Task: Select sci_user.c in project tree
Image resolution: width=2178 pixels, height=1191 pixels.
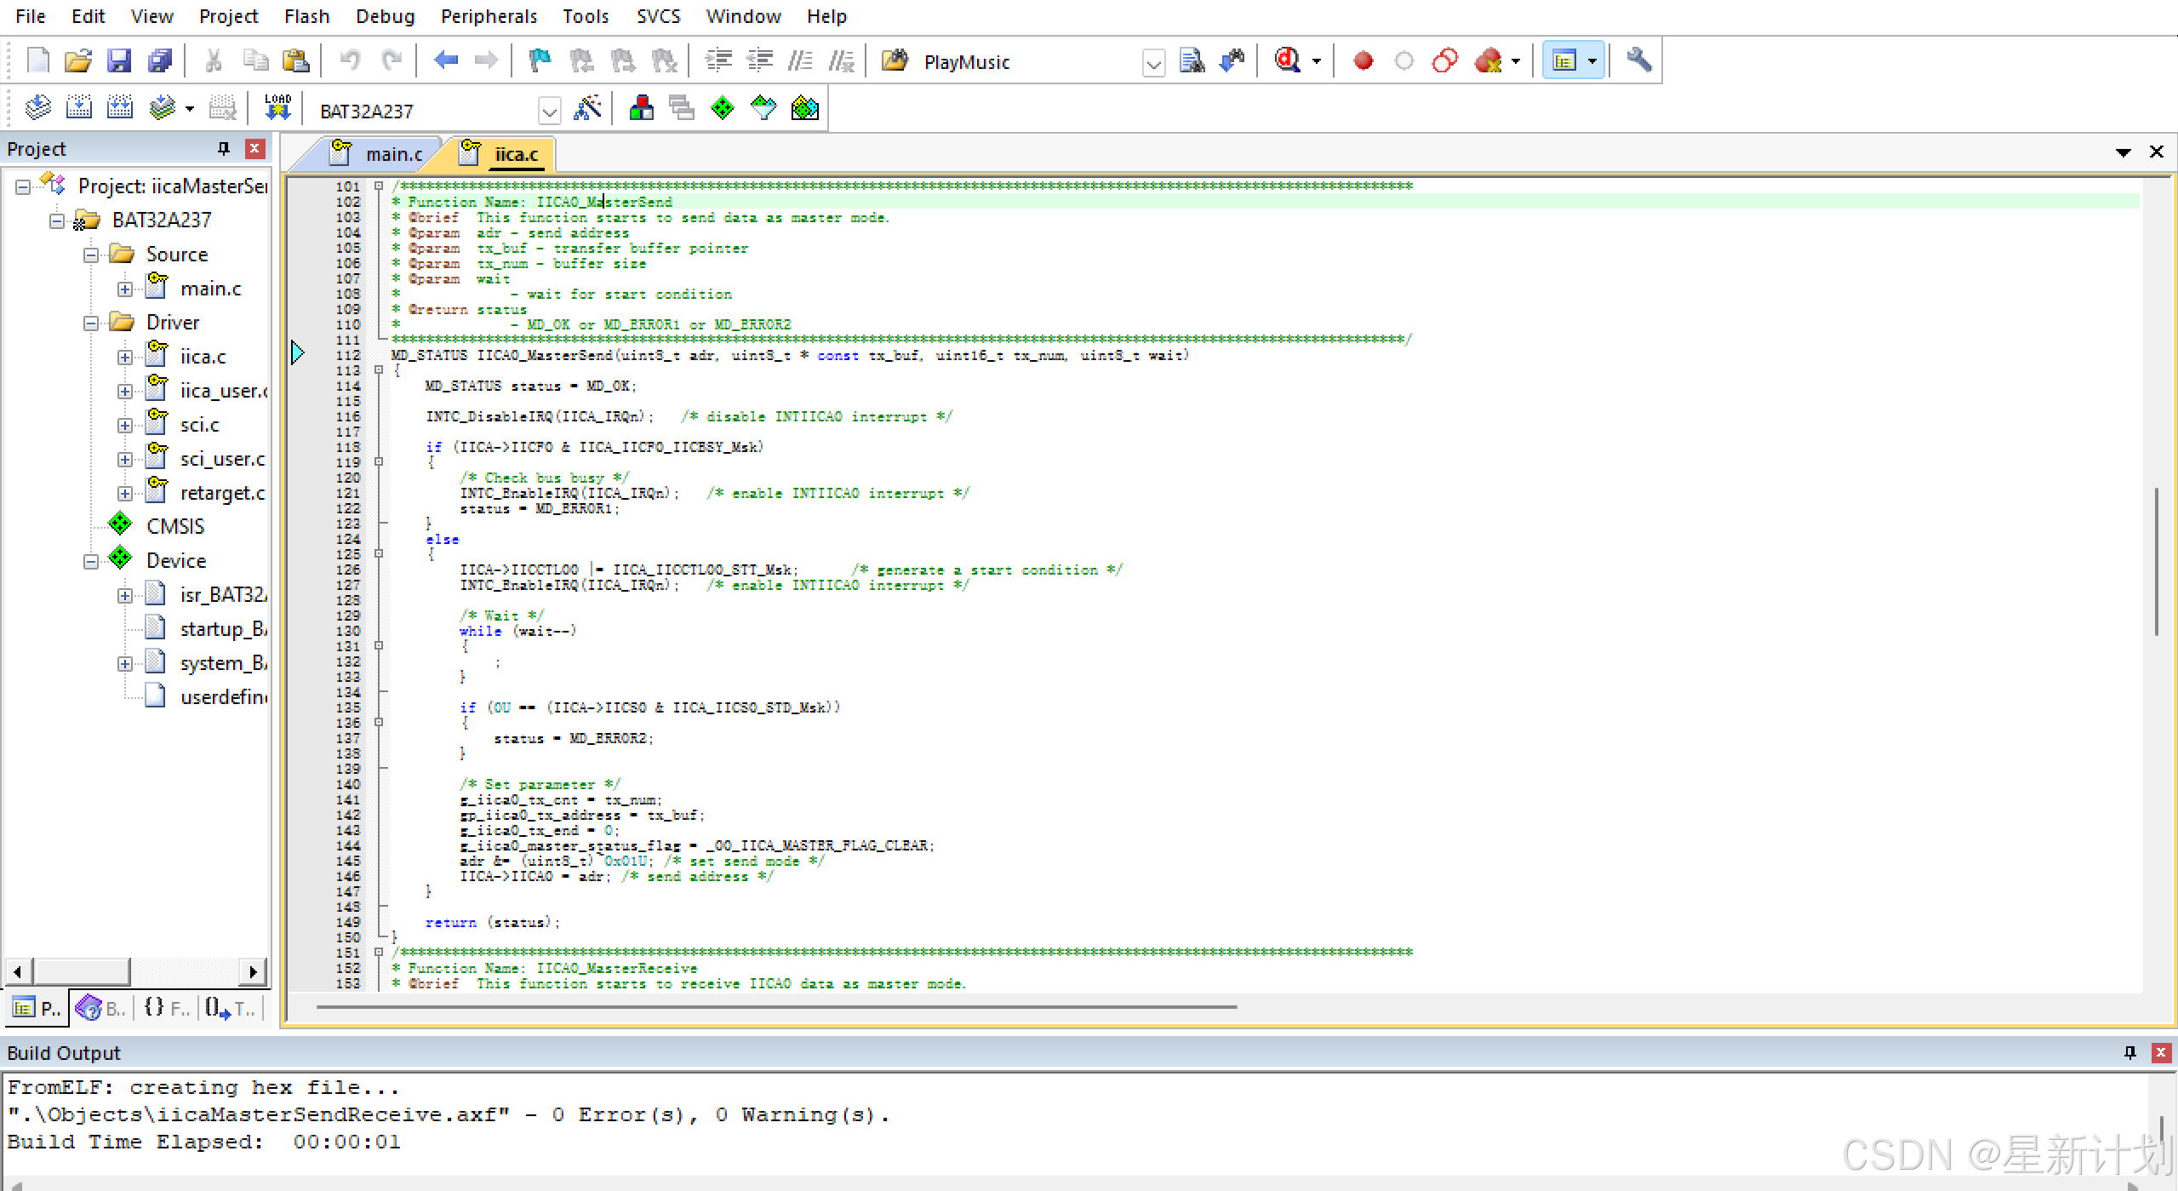Action: click(222, 459)
